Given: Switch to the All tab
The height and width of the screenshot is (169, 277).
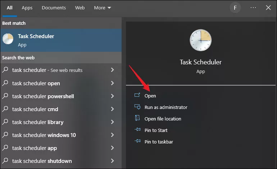Looking at the screenshot, I should click(x=10, y=8).
